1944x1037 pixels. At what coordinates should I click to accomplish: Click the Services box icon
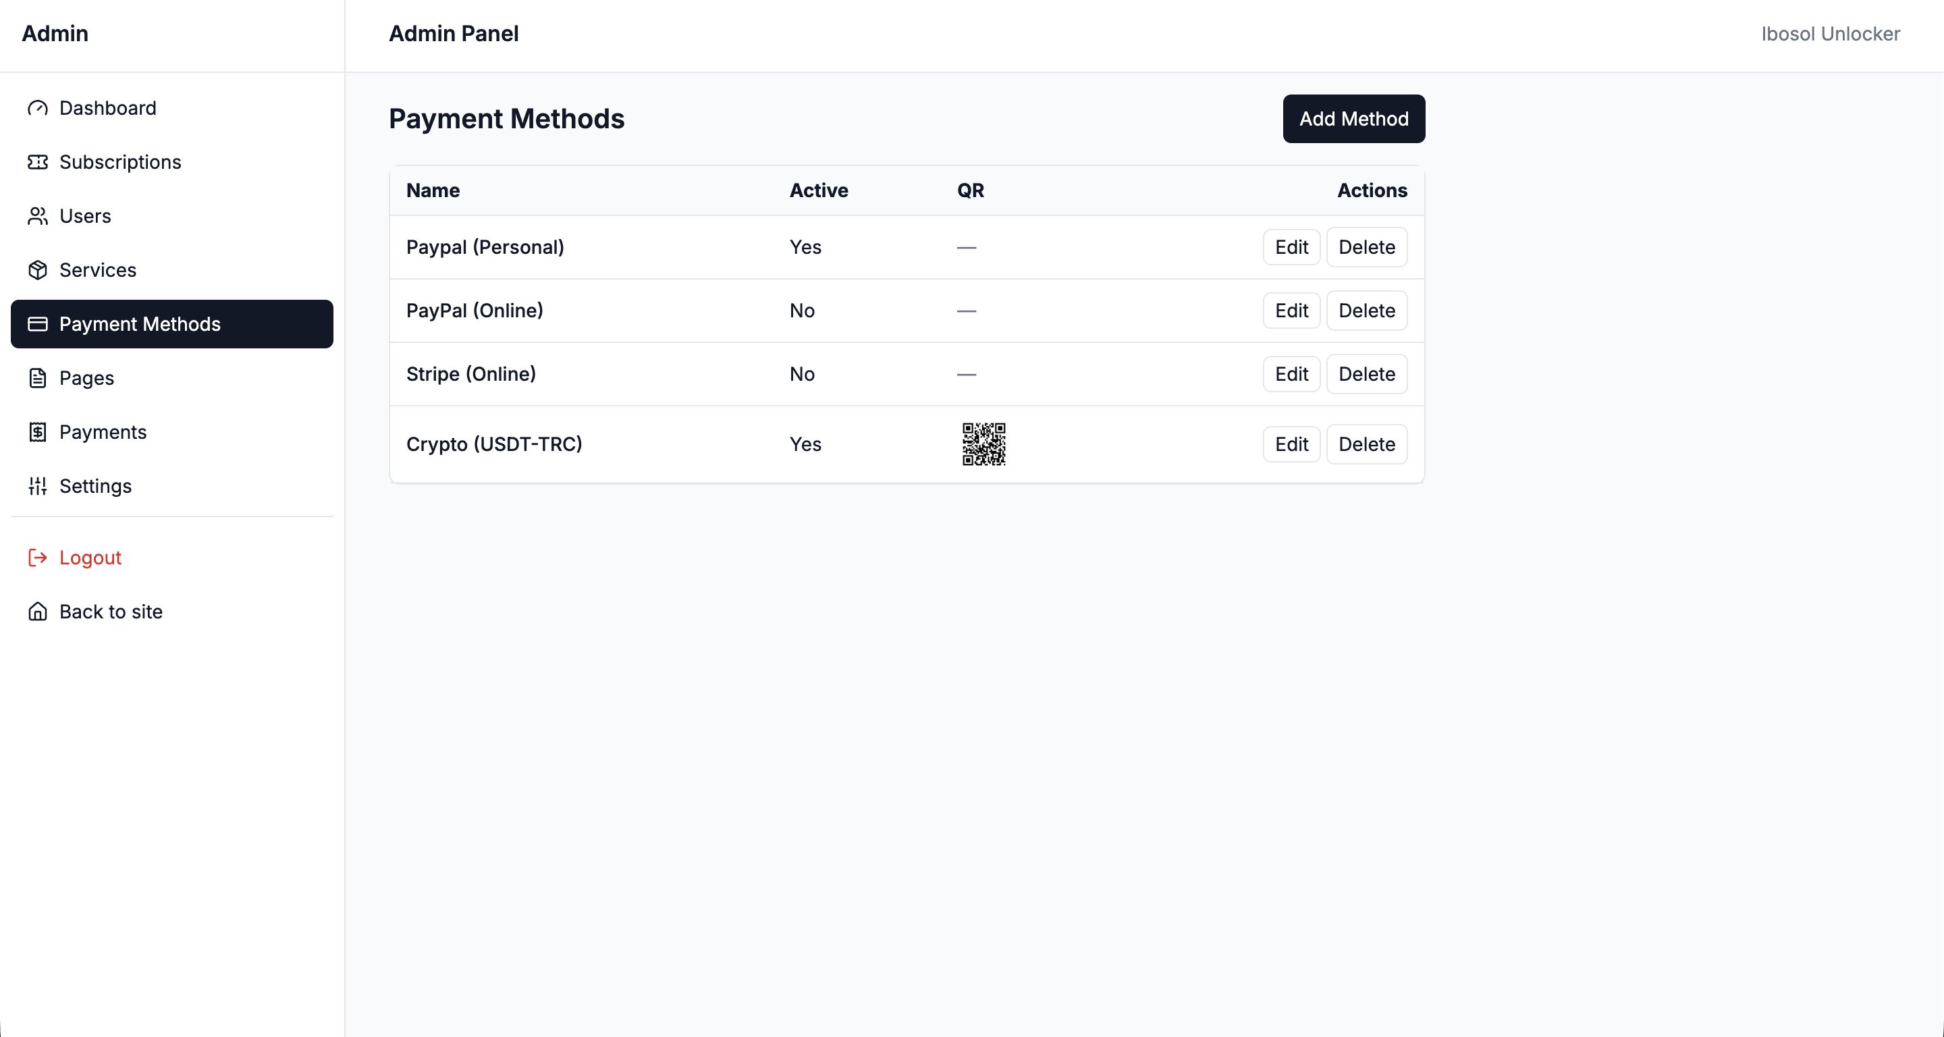coord(38,270)
